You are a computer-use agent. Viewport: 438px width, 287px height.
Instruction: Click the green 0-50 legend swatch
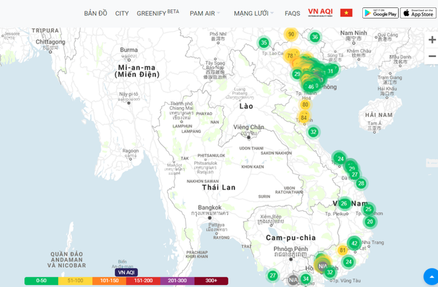tap(41, 281)
